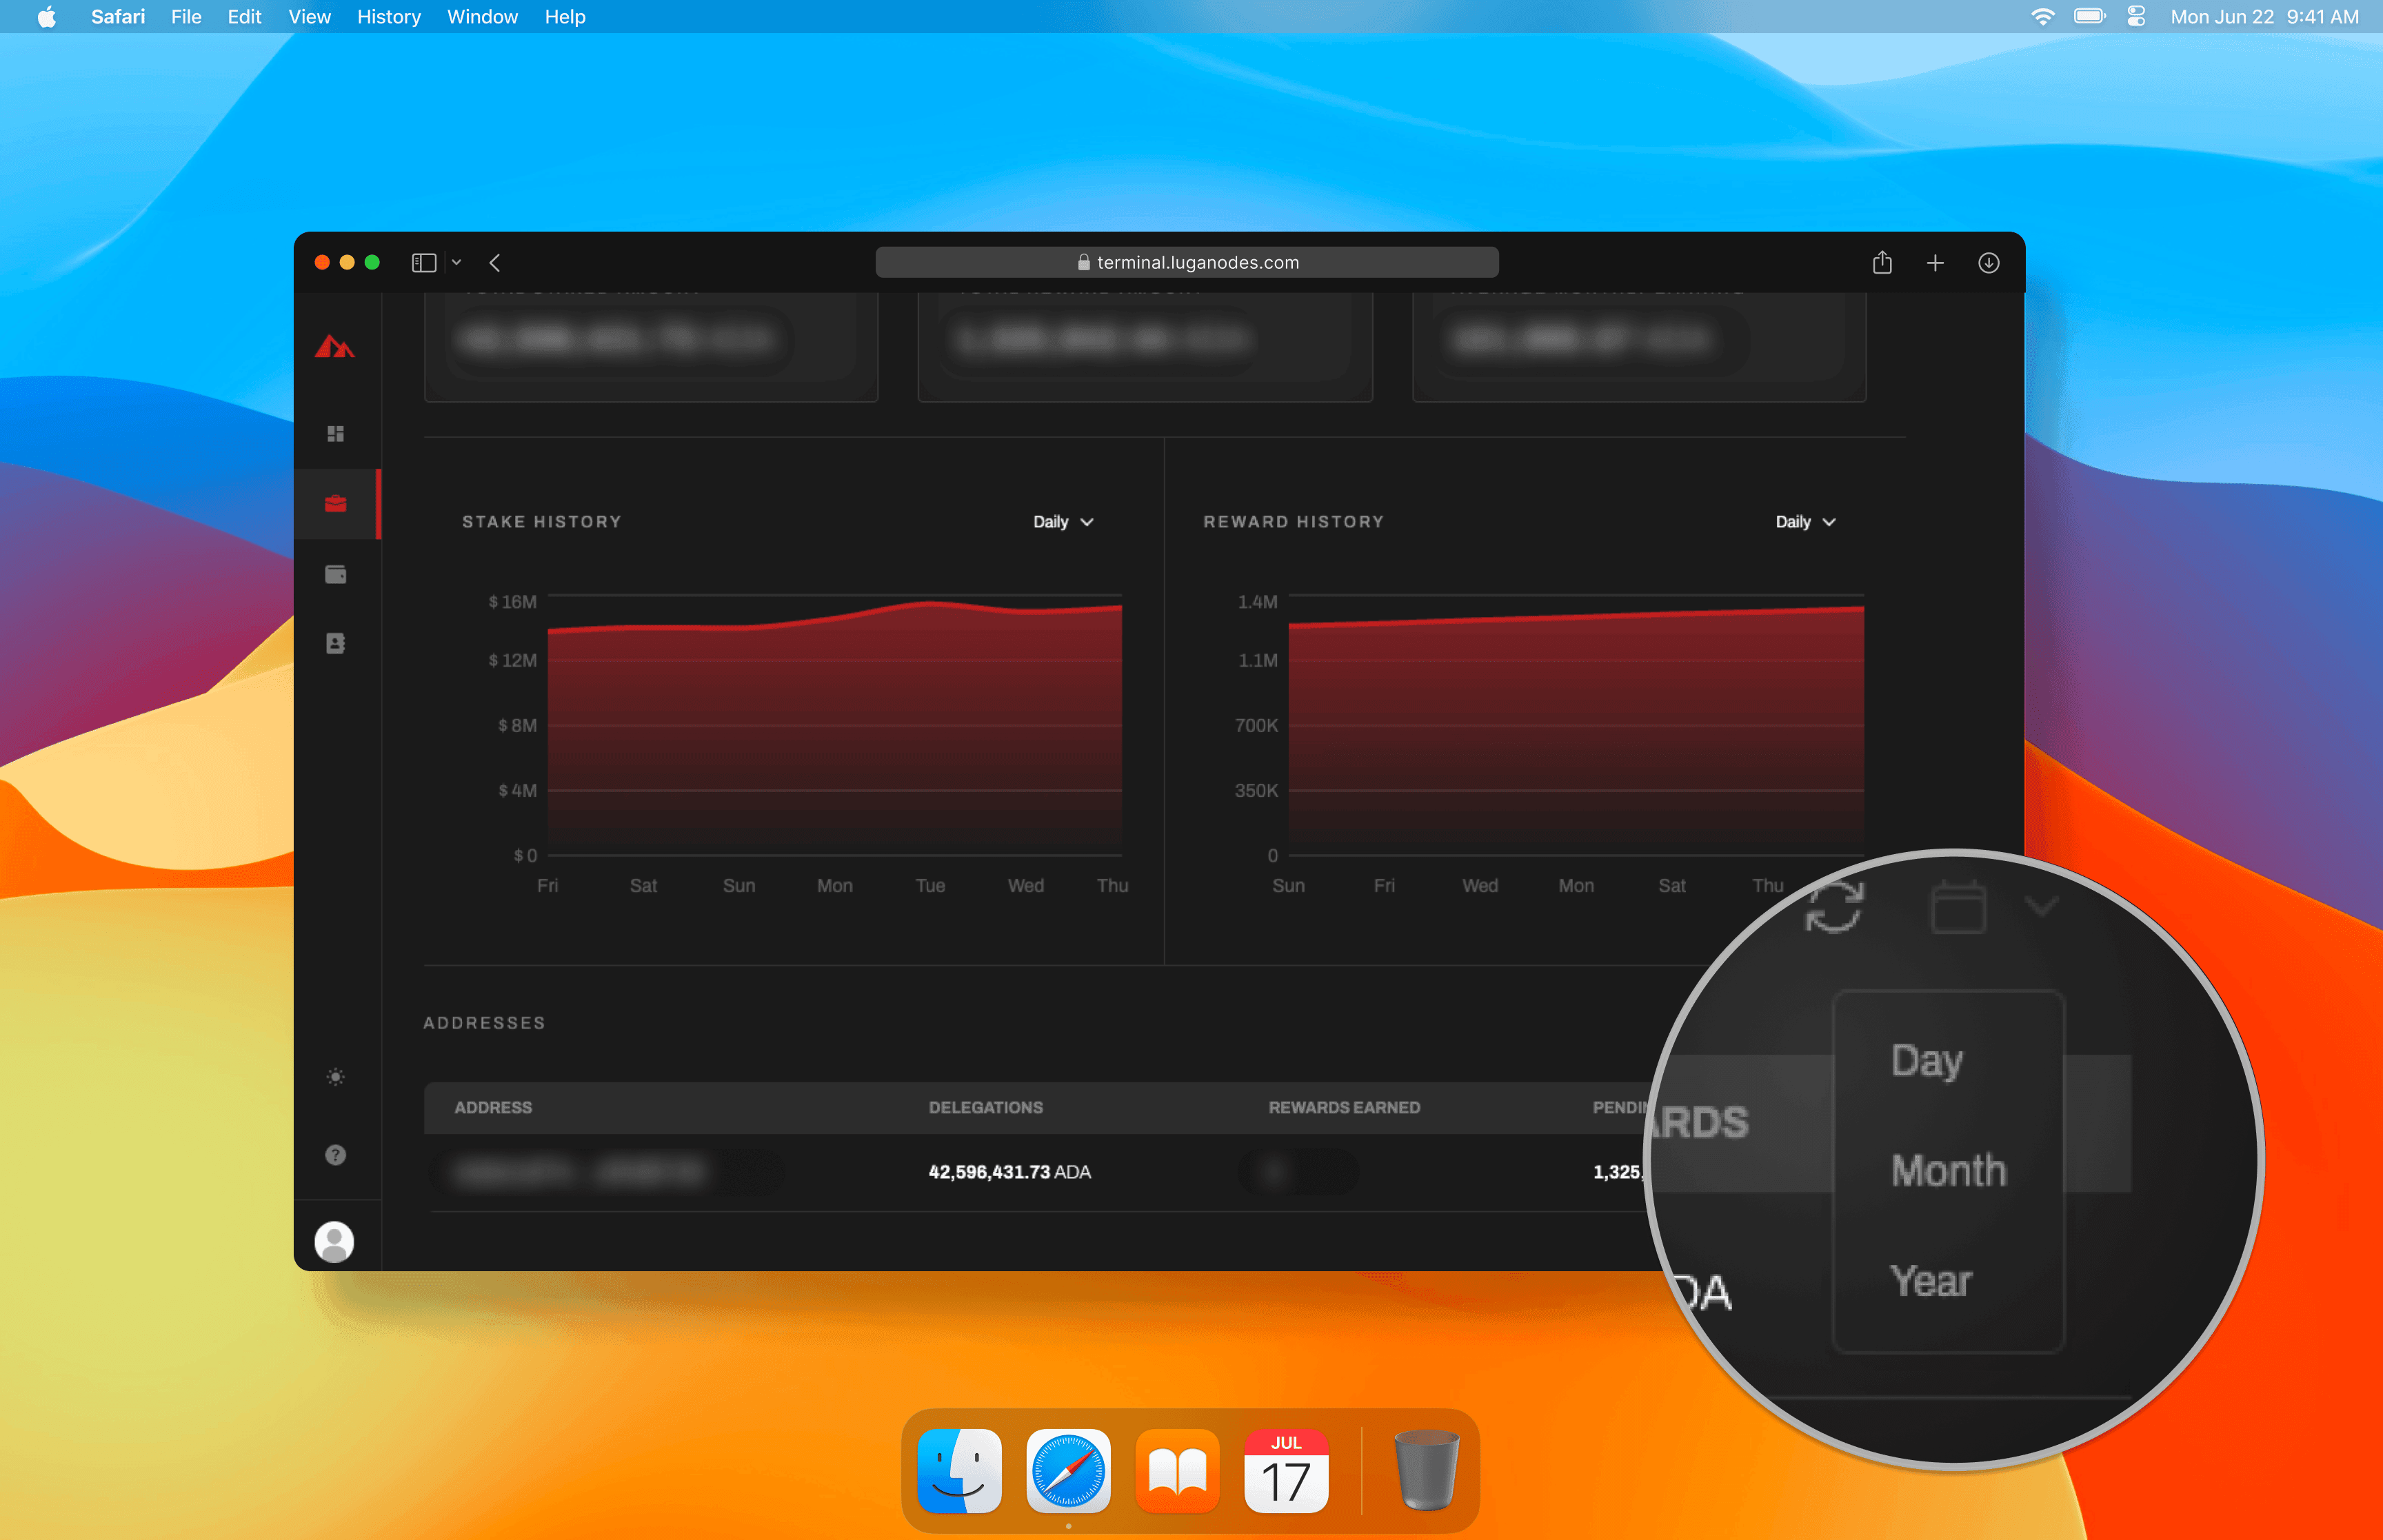This screenshot has width=2383, height=1540.
Task: Open the History menu
Action: pyautogui.click(x=389, y=17)
